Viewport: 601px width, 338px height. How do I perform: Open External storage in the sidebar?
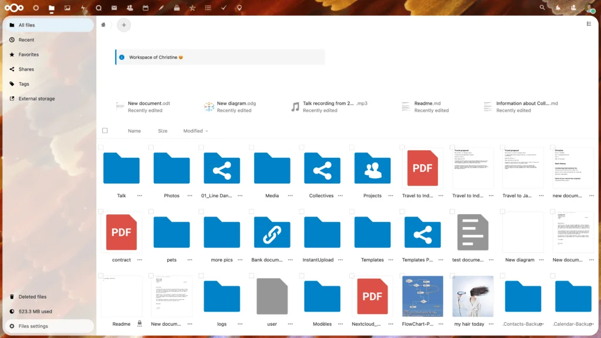tap(49, 99)
